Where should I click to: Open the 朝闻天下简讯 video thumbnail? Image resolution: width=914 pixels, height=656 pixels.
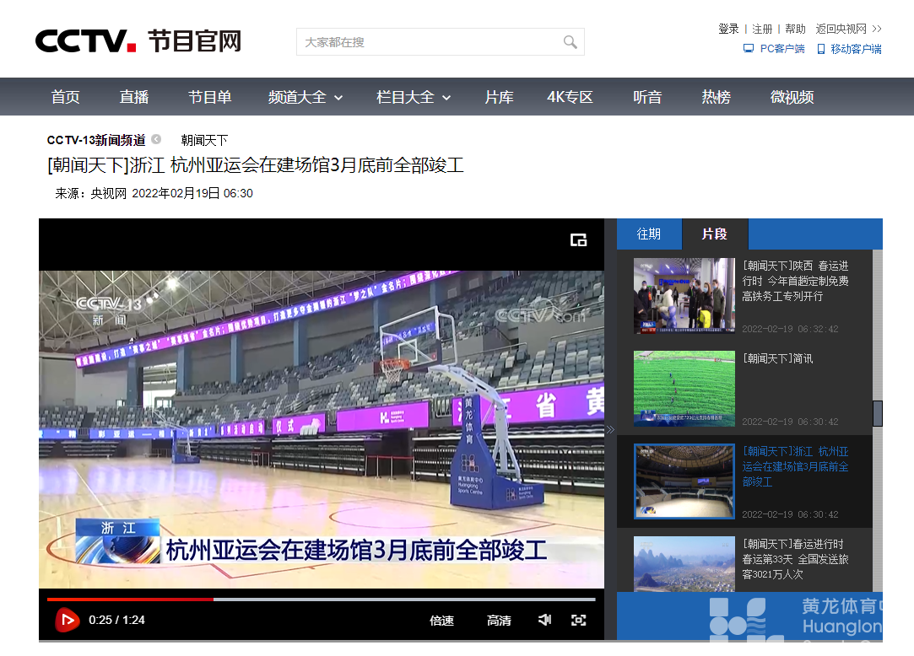click(684, 388)
